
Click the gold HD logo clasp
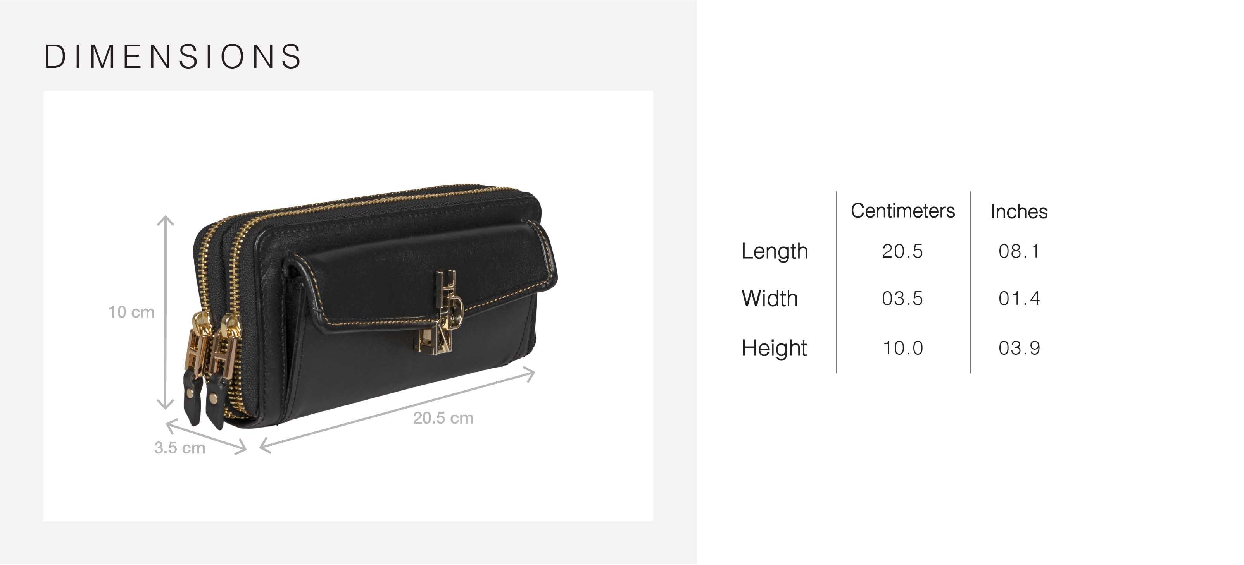pyautogui.click(x=440, y=312)
